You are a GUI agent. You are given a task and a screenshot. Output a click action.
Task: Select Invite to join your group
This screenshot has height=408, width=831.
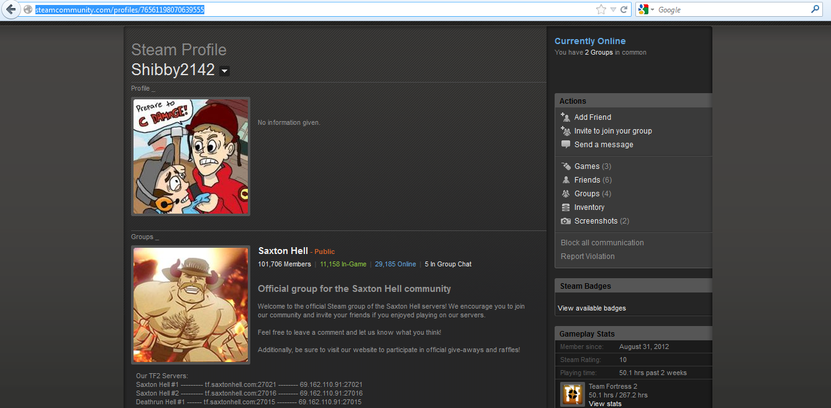(x=613, y=131)
